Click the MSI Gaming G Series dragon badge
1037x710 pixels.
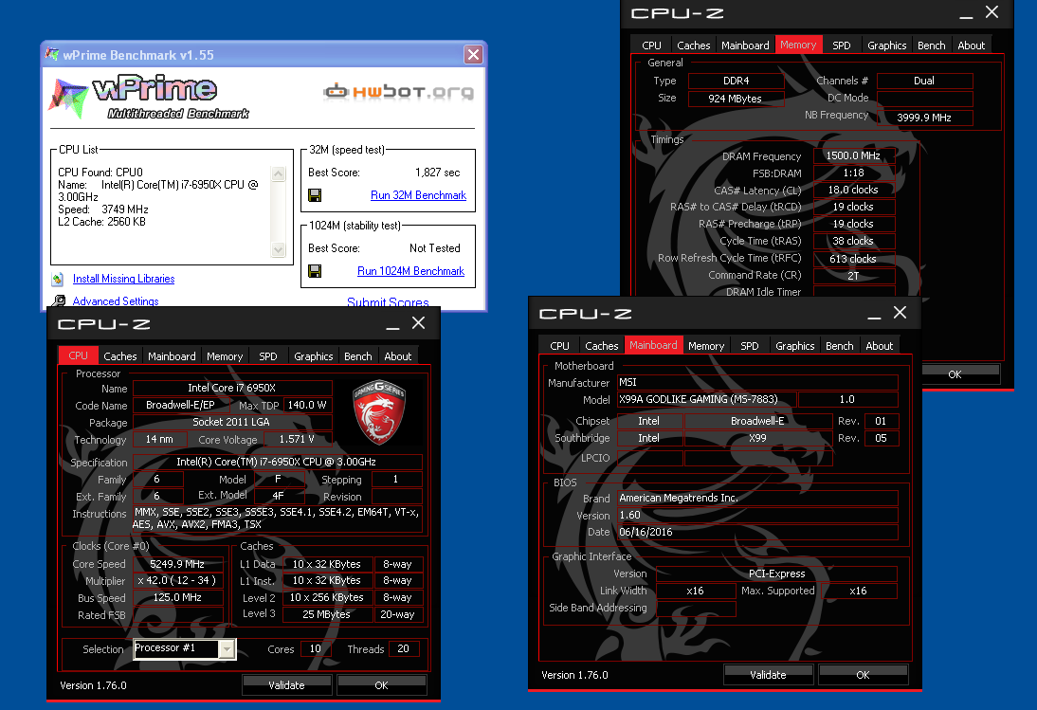pos(379,411)
